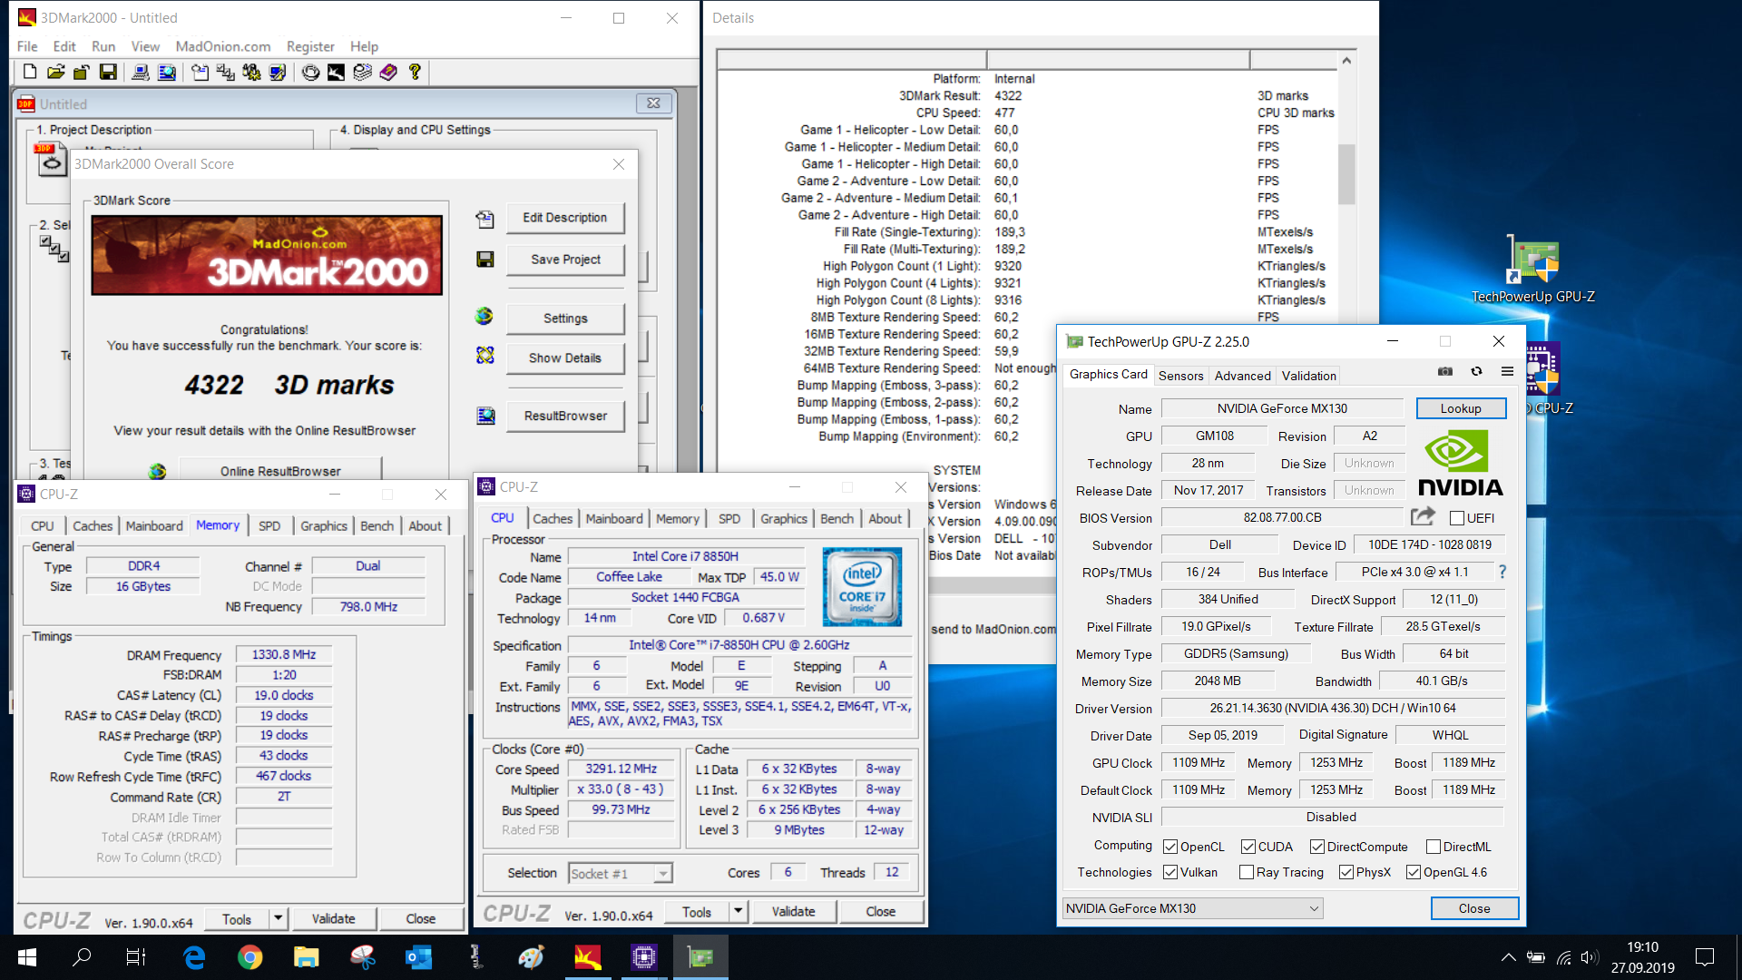Toggle the Vulkan checkbox
The image size is (1742, 980).
click(x=1170, y=872)
